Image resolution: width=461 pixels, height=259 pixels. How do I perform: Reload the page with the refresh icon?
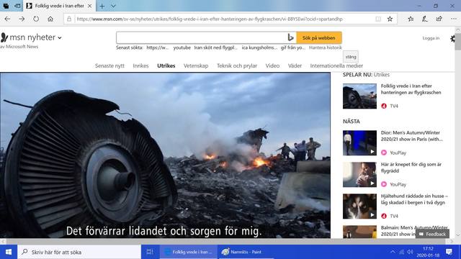coord(36,19)
